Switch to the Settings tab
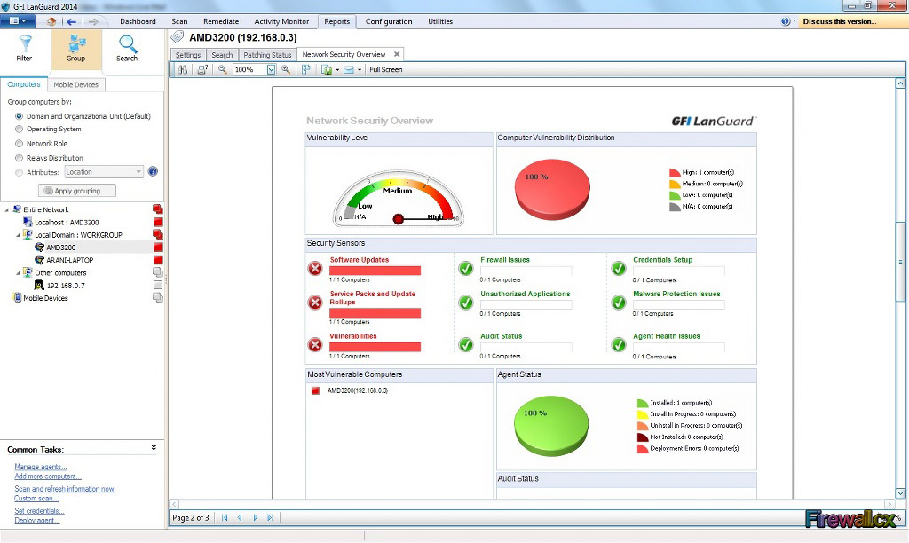 [x=188, y=55]
